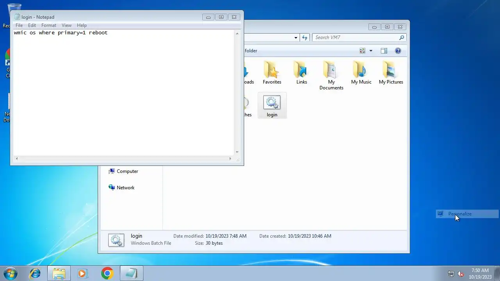Select Computer in Explorer navigation pane
This screenshot has height=281, width=500.
pyautogui.click(x=123, y=171)
